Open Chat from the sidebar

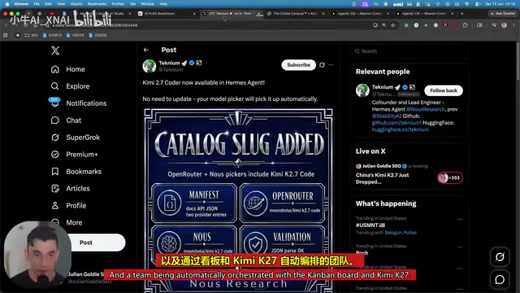66,120
